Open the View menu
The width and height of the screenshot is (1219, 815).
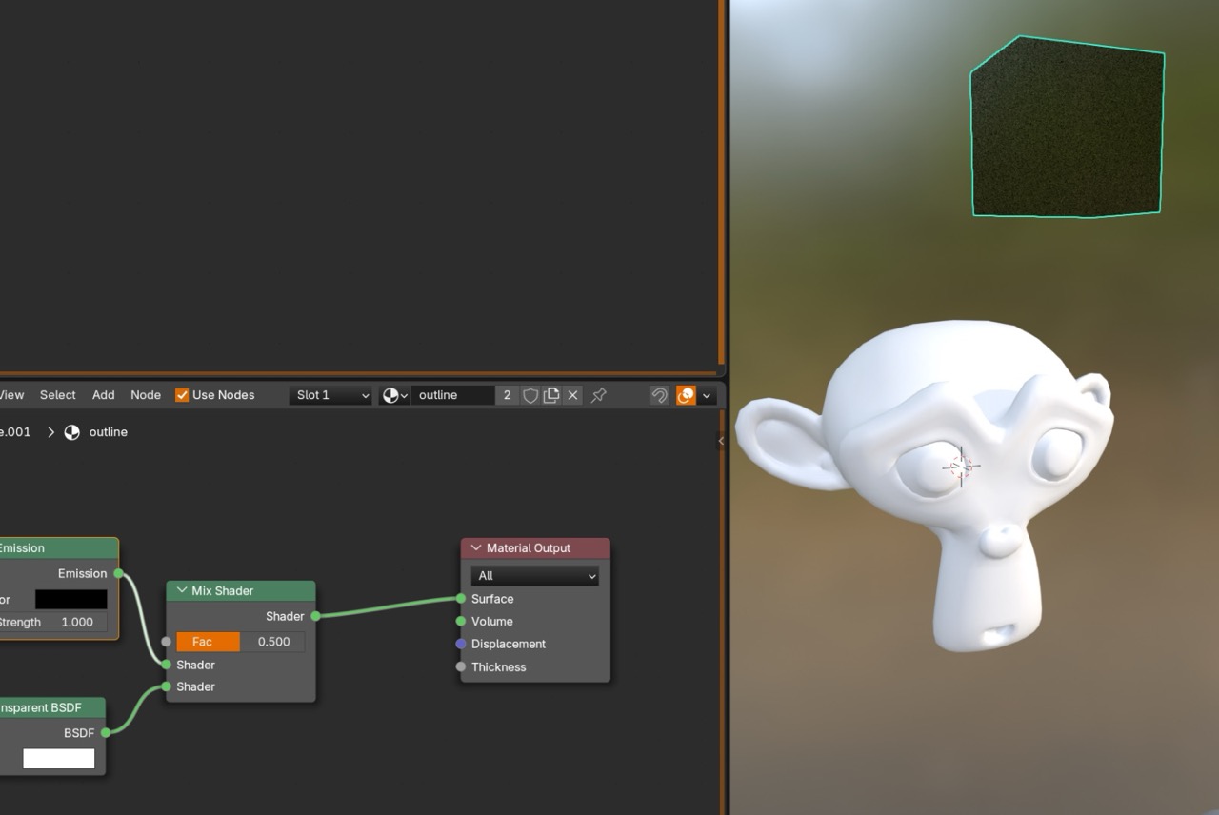[x=12, y=395]
